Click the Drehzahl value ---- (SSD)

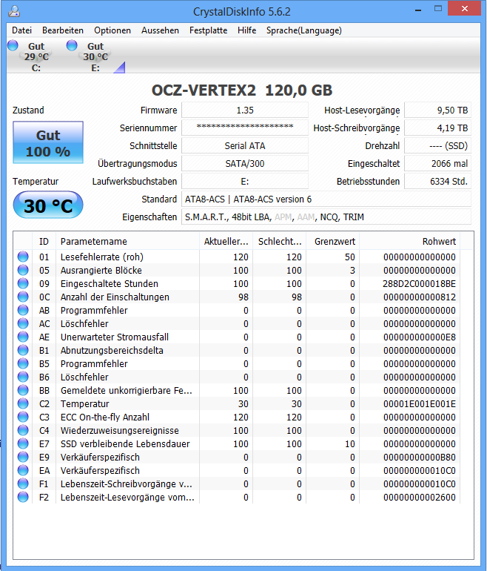(437, 145)
